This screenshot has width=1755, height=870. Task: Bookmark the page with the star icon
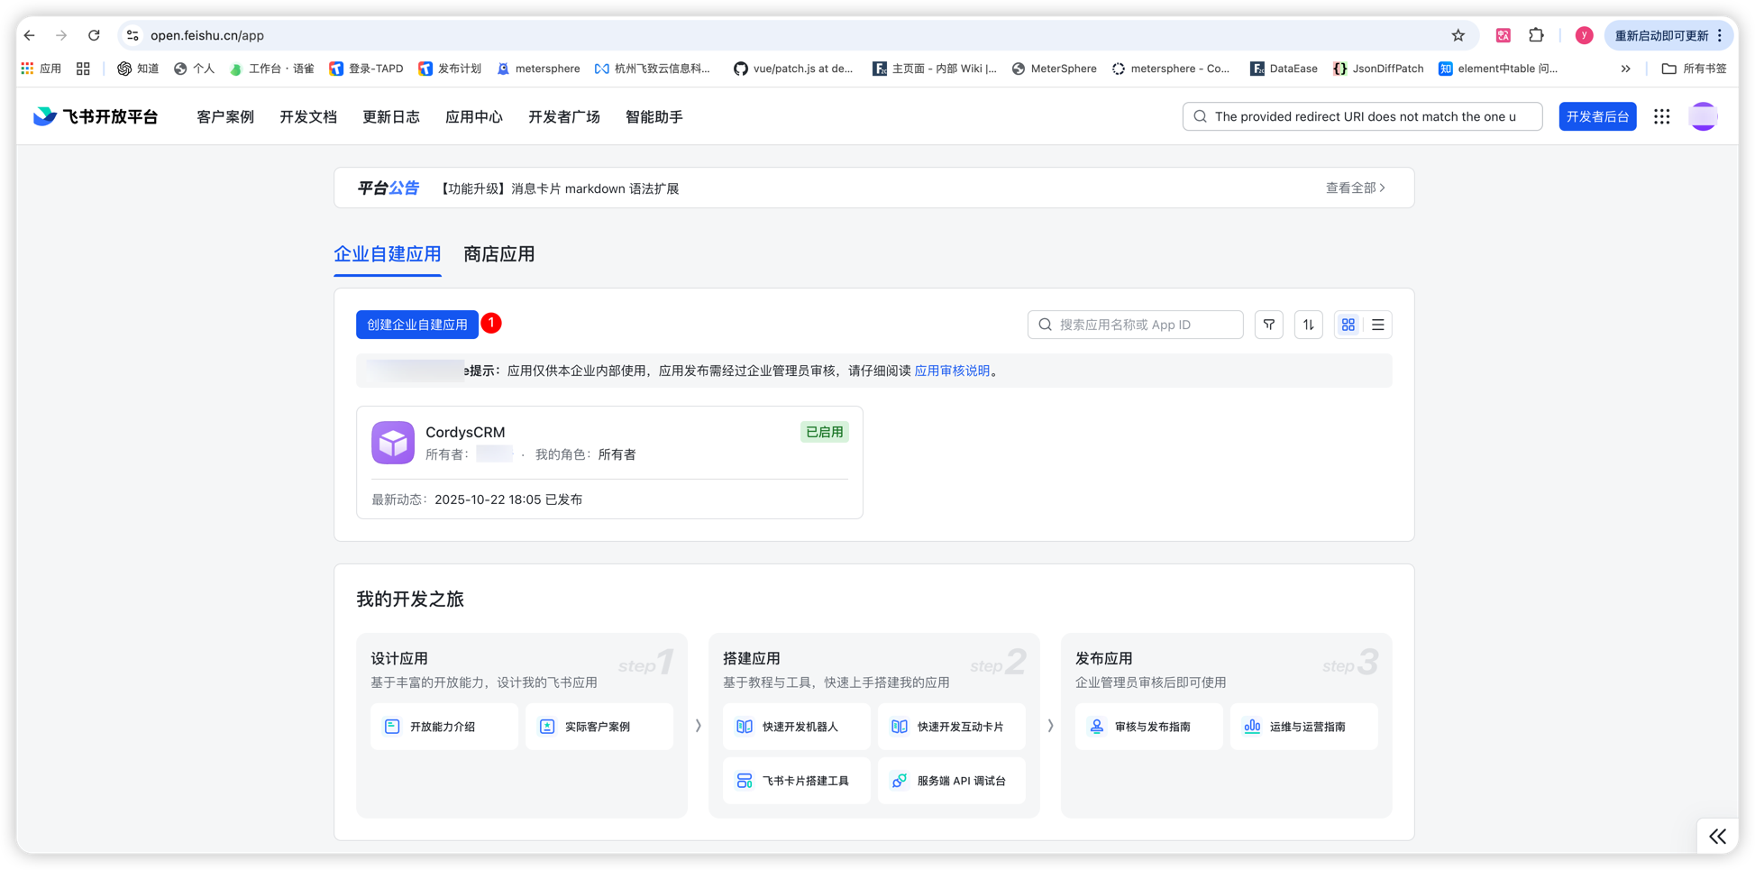(1458, 35)
